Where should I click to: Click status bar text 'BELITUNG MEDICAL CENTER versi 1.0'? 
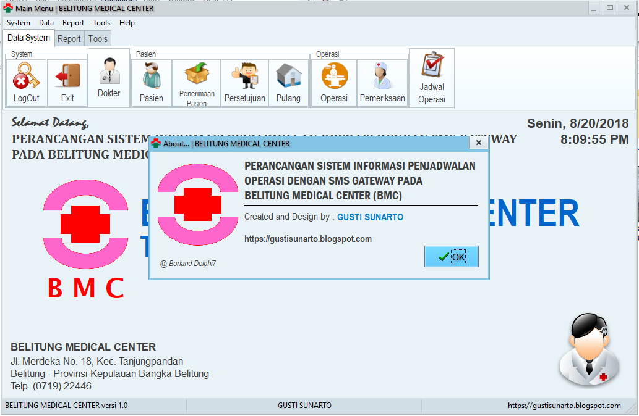(x=66, y=406)
